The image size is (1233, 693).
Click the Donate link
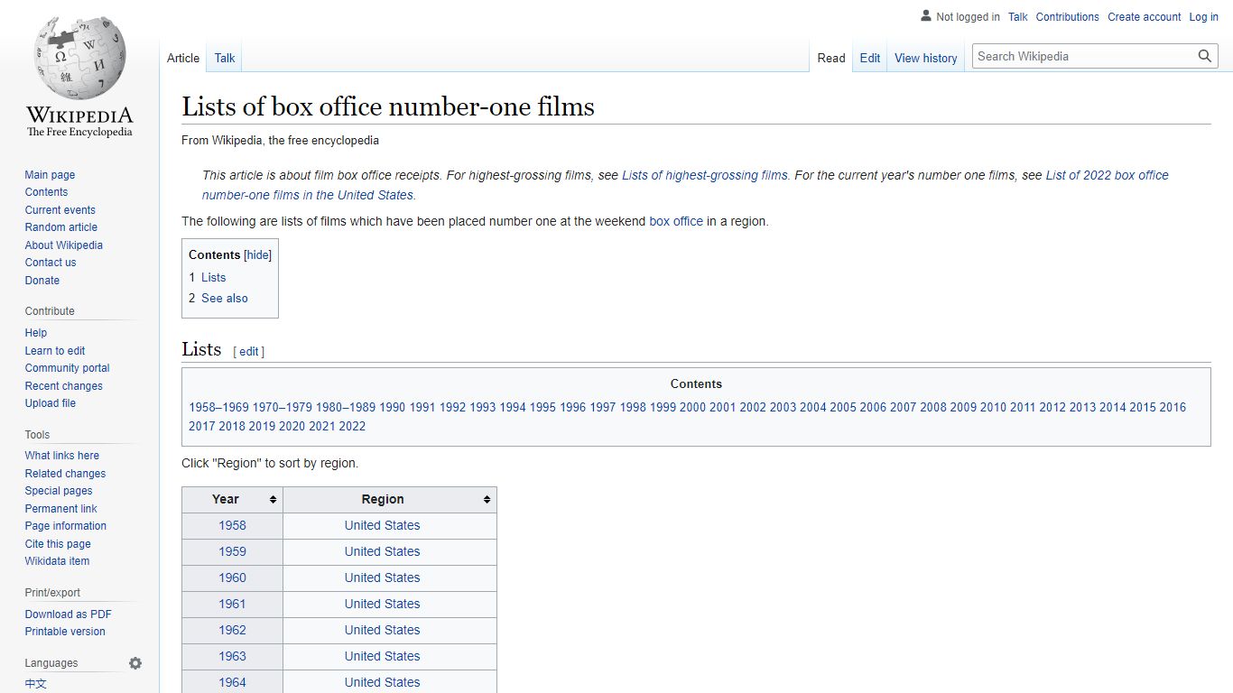click(42, 281)
